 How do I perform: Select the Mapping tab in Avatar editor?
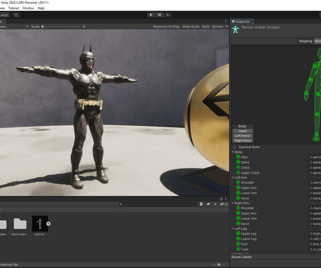point(305,41)
